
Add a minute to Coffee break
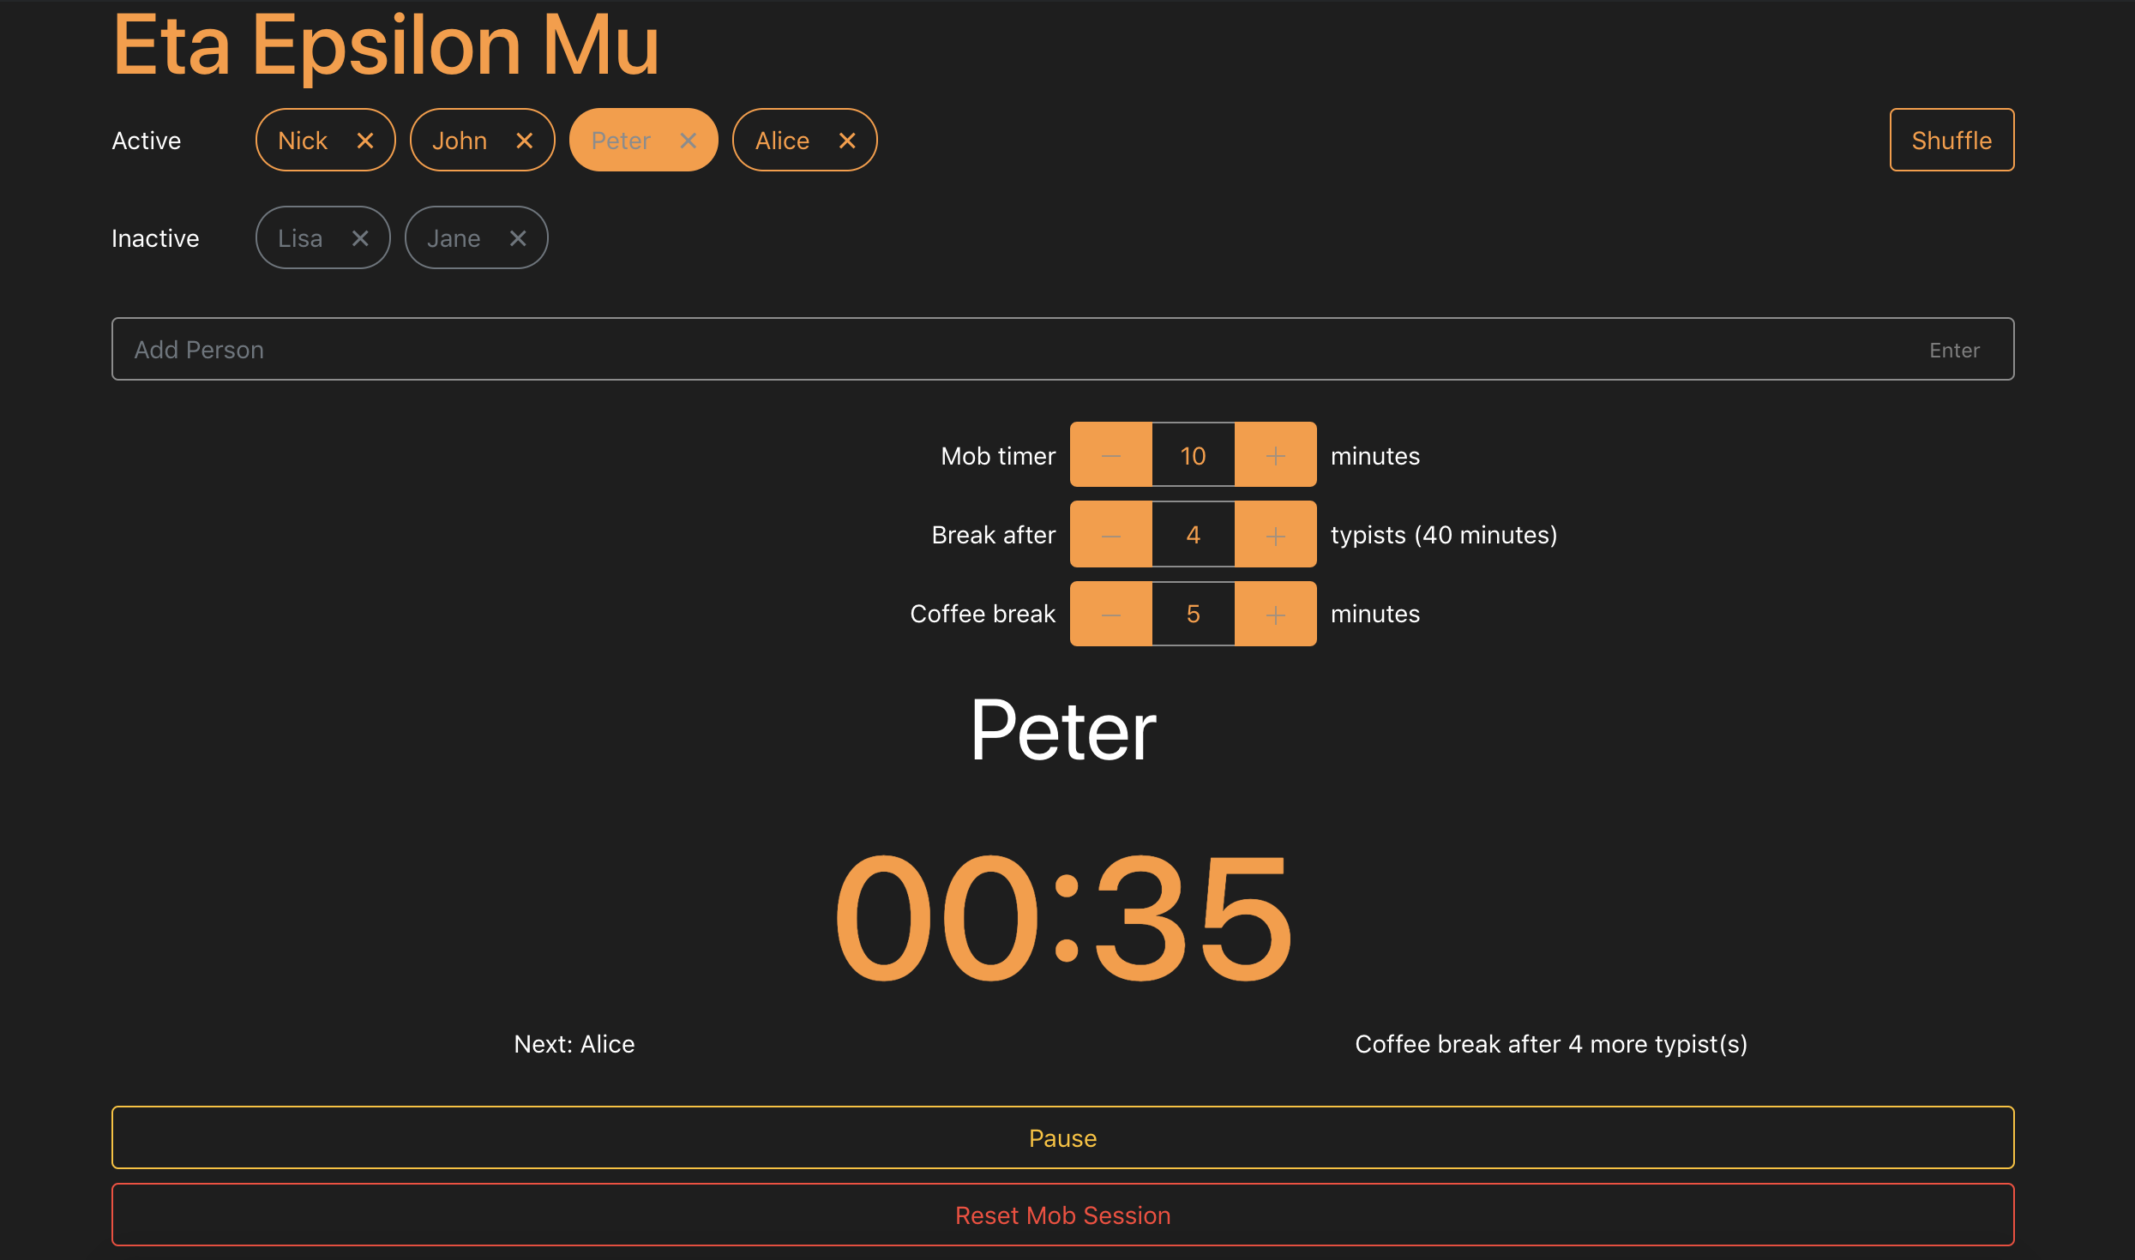point(1275,614)
